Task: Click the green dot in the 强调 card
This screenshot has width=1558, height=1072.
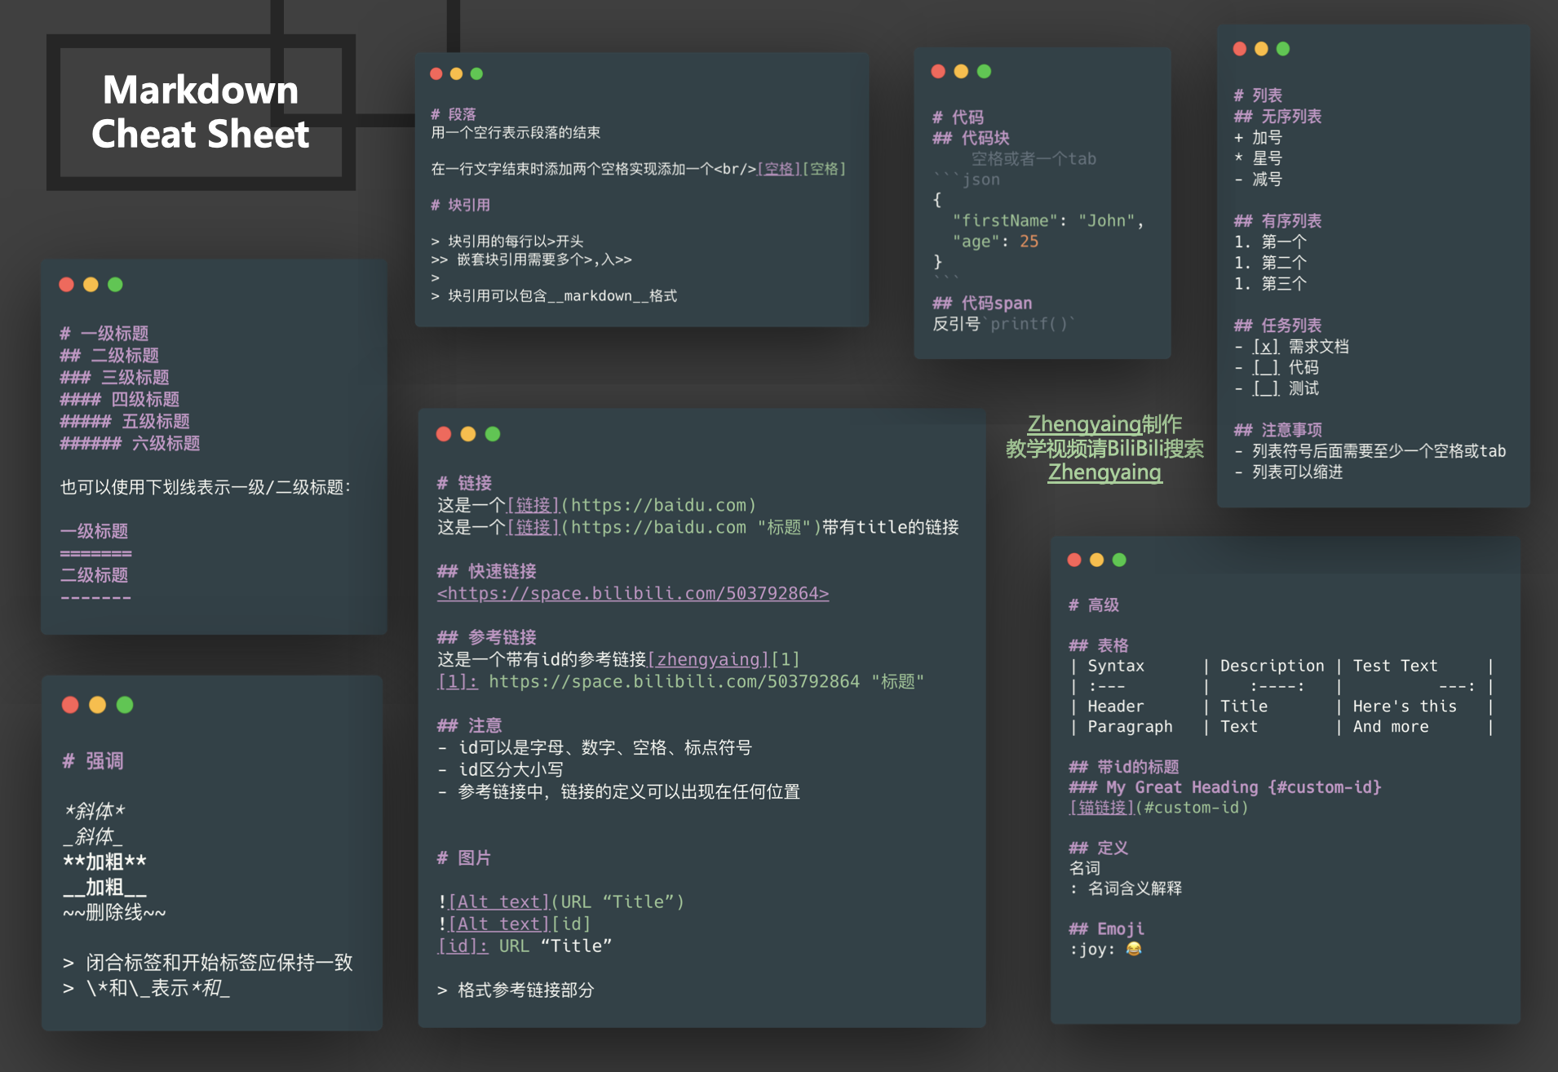Action: (125, 705)
